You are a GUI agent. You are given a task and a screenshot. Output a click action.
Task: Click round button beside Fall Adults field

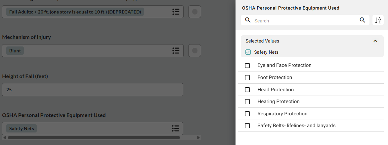tap(194, 12)
